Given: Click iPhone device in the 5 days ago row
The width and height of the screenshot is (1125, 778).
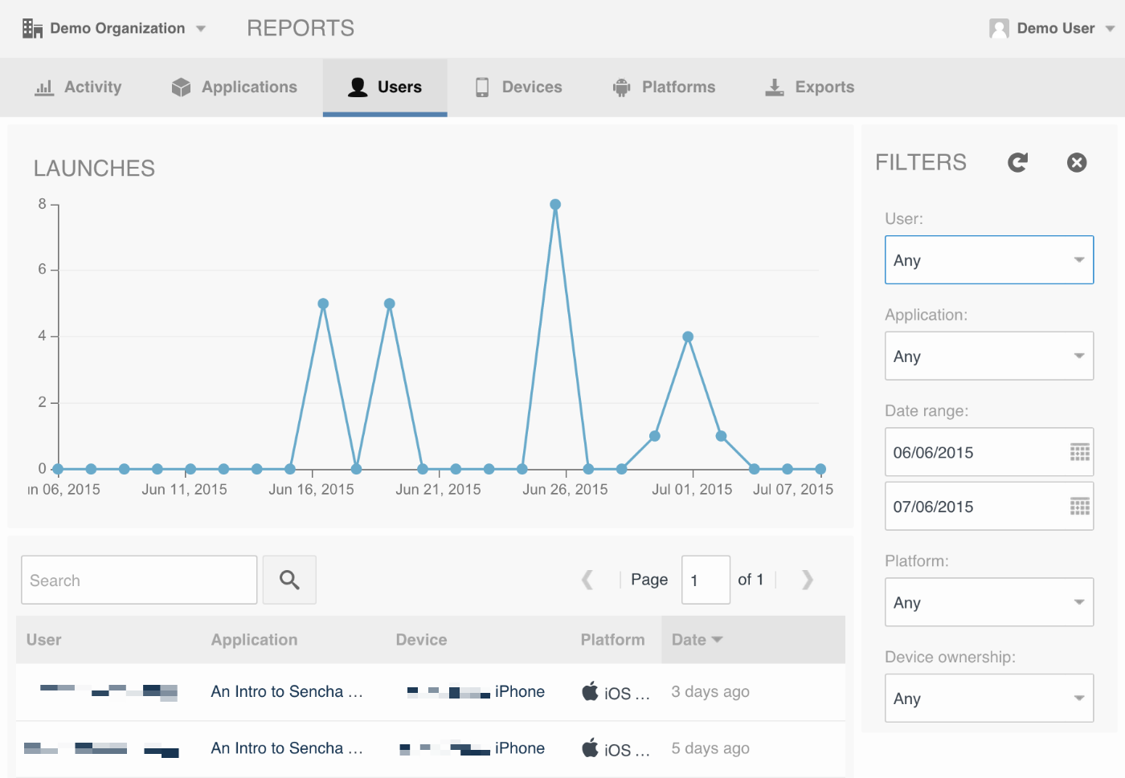Looking at the screenshot, I should coord(520,748).
